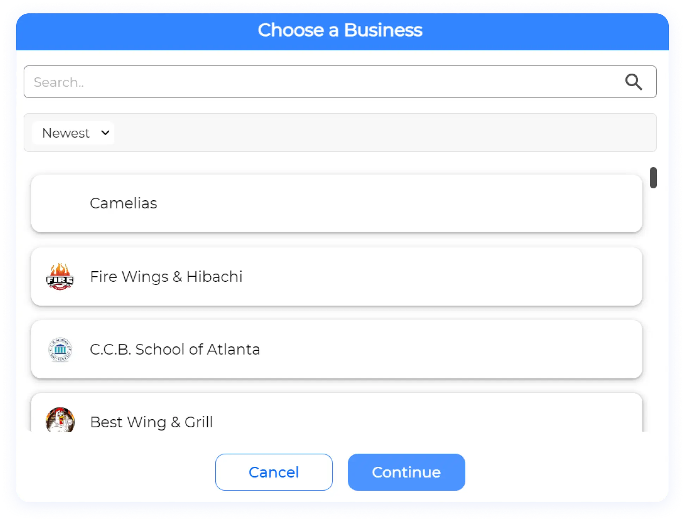Click the empty logo spot left of Camelias
The height and width of the screenshot is (521, 685).
[x=60, y=203]
